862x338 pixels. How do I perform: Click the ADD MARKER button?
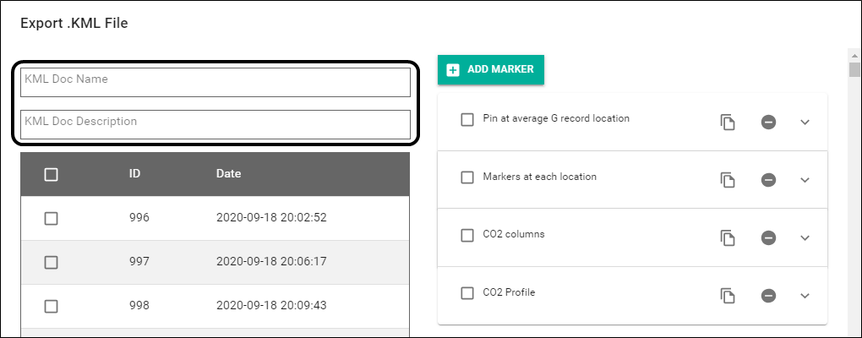(x=491, y=69)
